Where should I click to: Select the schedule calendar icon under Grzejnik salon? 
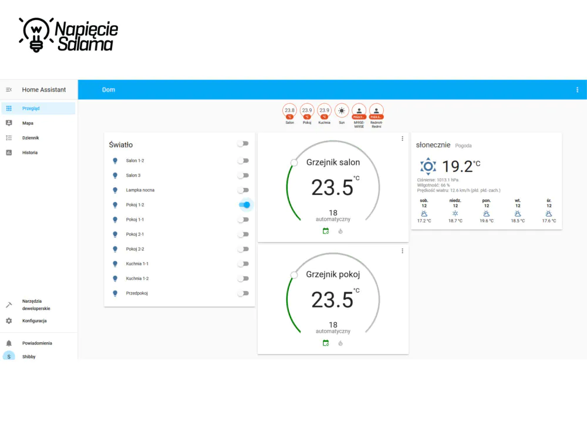click(326, 231)
